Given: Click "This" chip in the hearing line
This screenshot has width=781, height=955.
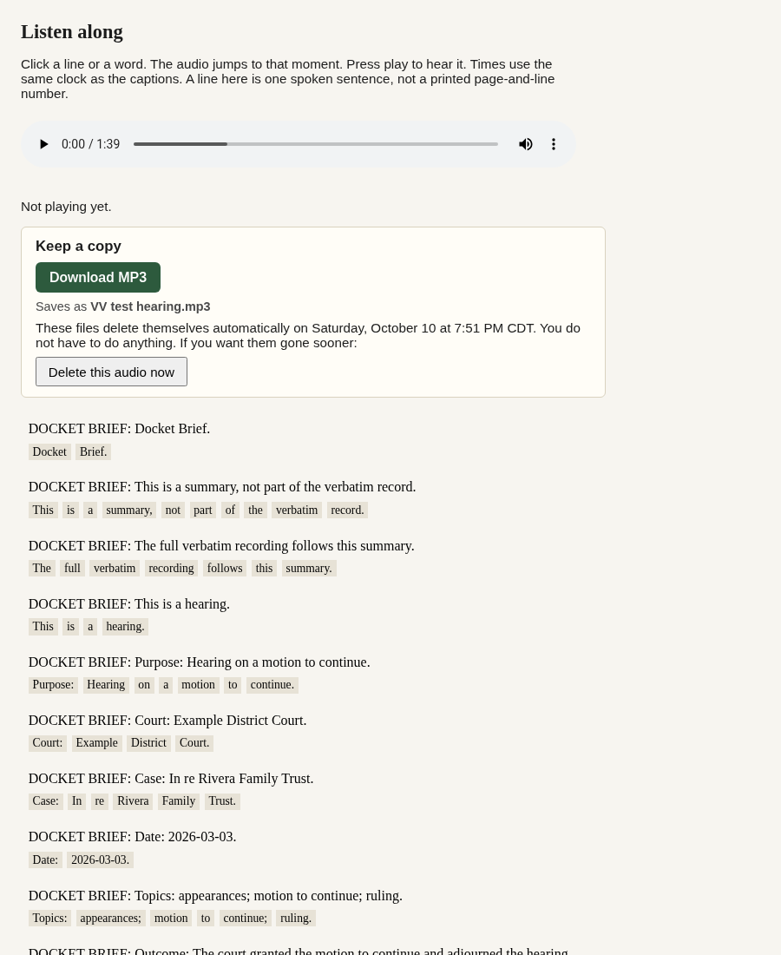Looking at the screenshot, I should click(43, 627).
